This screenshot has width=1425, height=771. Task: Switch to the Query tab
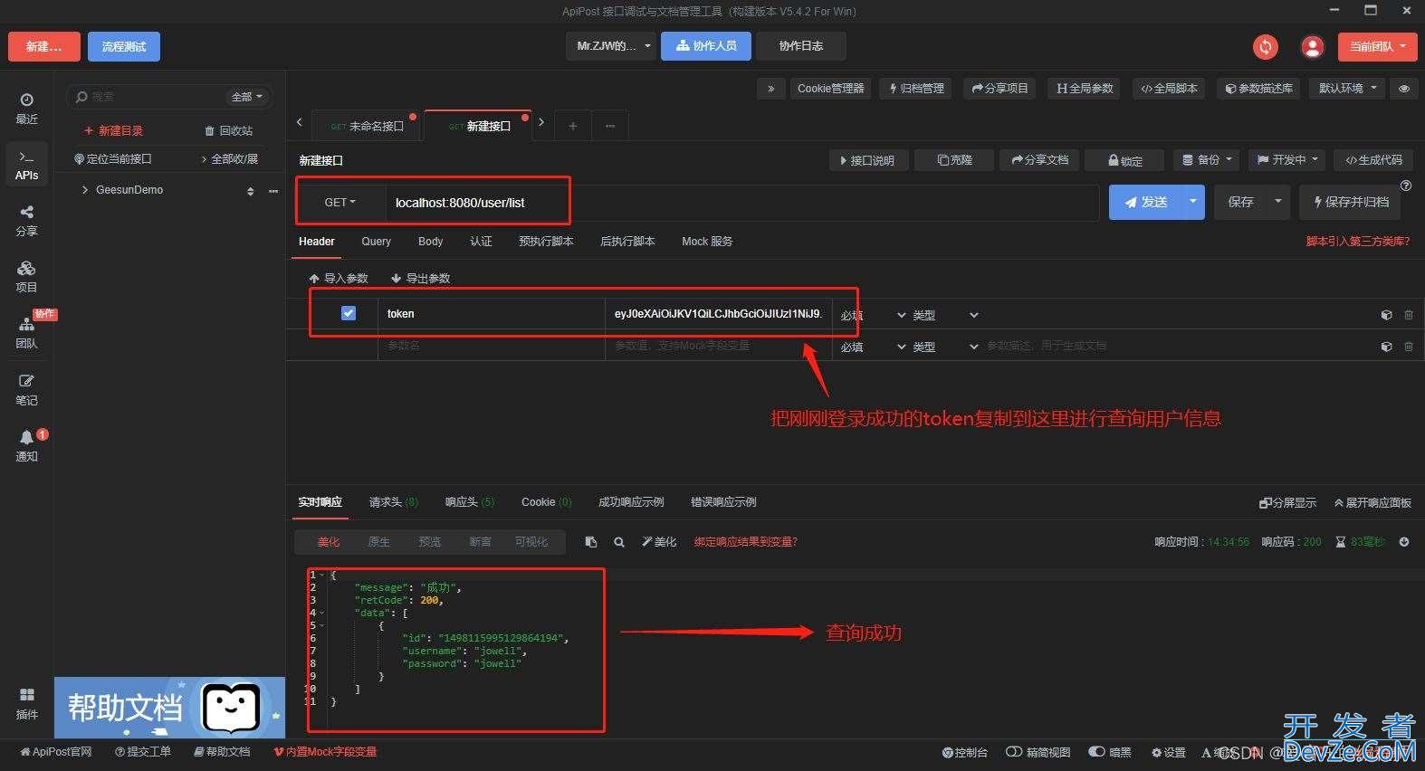[376, 242]
